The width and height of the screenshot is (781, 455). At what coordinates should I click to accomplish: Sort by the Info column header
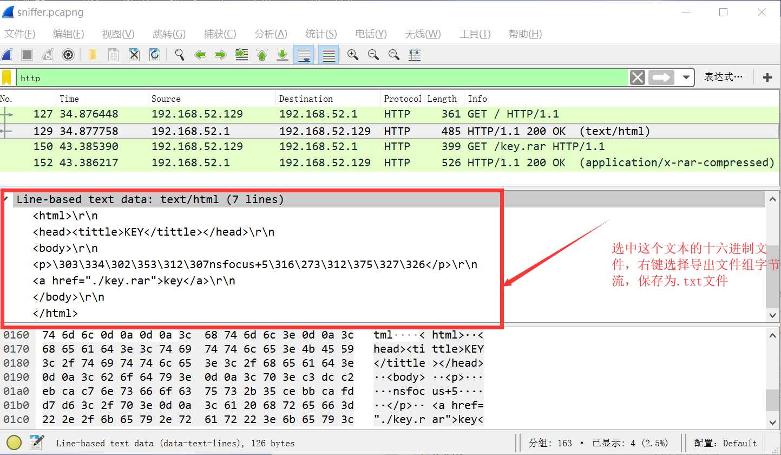[622, 99]
